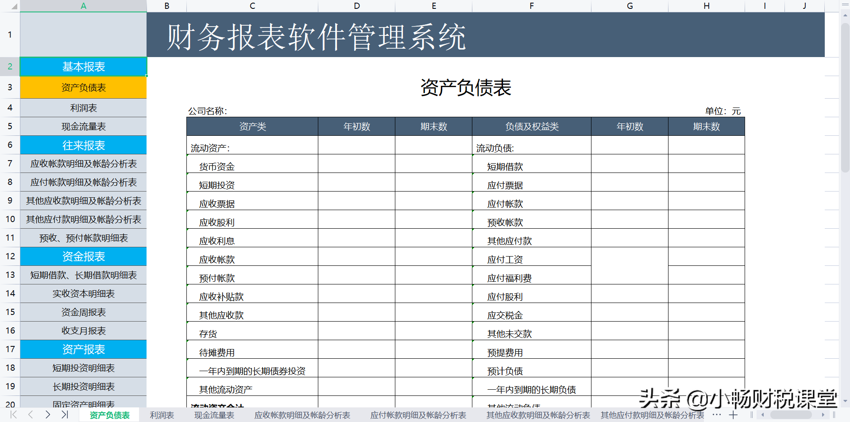850x422 pixels.
Task: Click the 基本报表 section header
Action: click(83, 67)
